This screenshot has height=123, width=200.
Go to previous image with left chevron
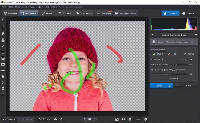coord(84,119)
